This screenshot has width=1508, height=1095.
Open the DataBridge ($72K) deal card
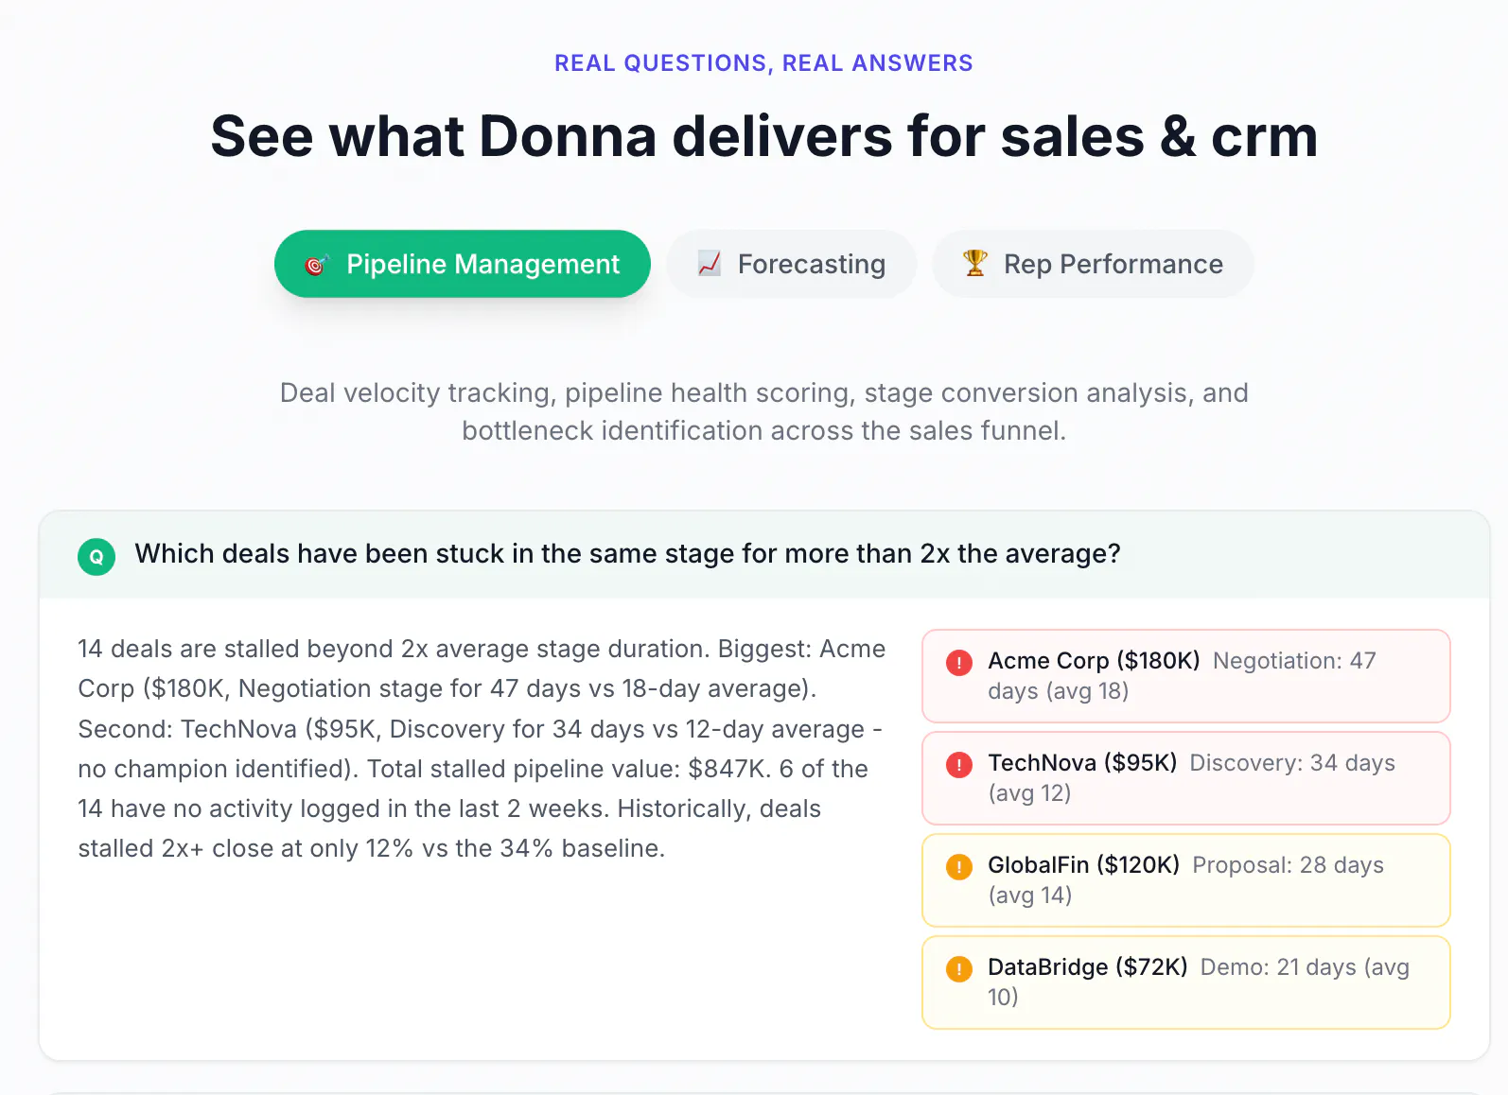tap(1186, 982)
